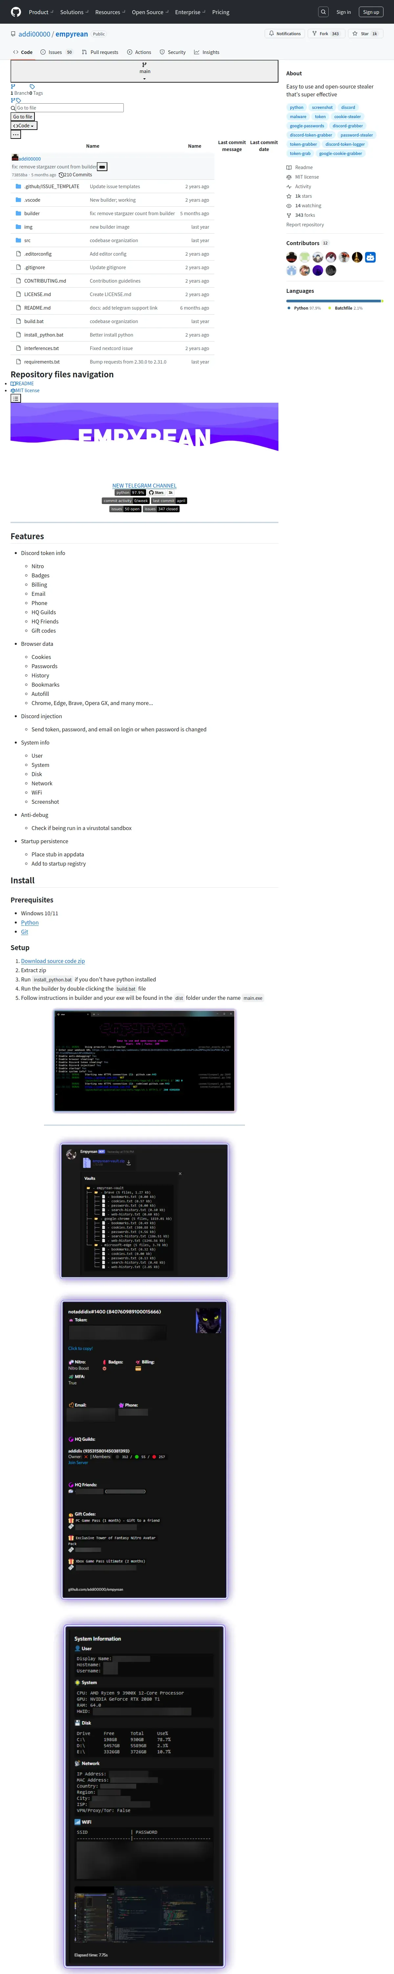Switch to the Code tab
The image size is (394, 1974).
(x=23, y=52)
